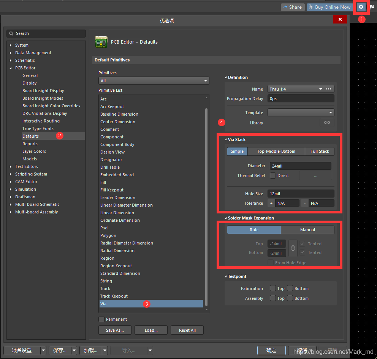This screenshot has width=377, height=359.
Task: Open Layer Colors preferences page
Action: 34,151
